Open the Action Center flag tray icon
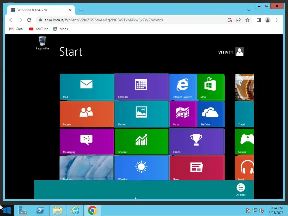Screen dimensions: 288x216 (248, 210)
